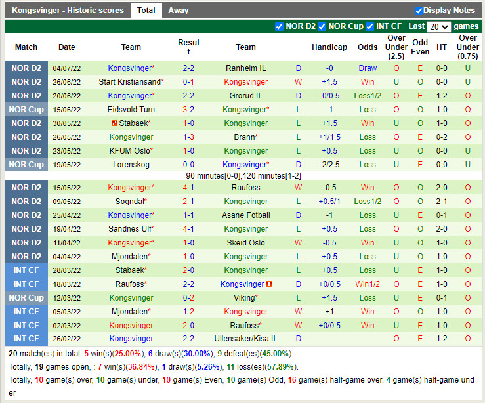Click the red card icon beside Kongsvinger on 18/03/22
485x403 pixels.
coord(269,284)
